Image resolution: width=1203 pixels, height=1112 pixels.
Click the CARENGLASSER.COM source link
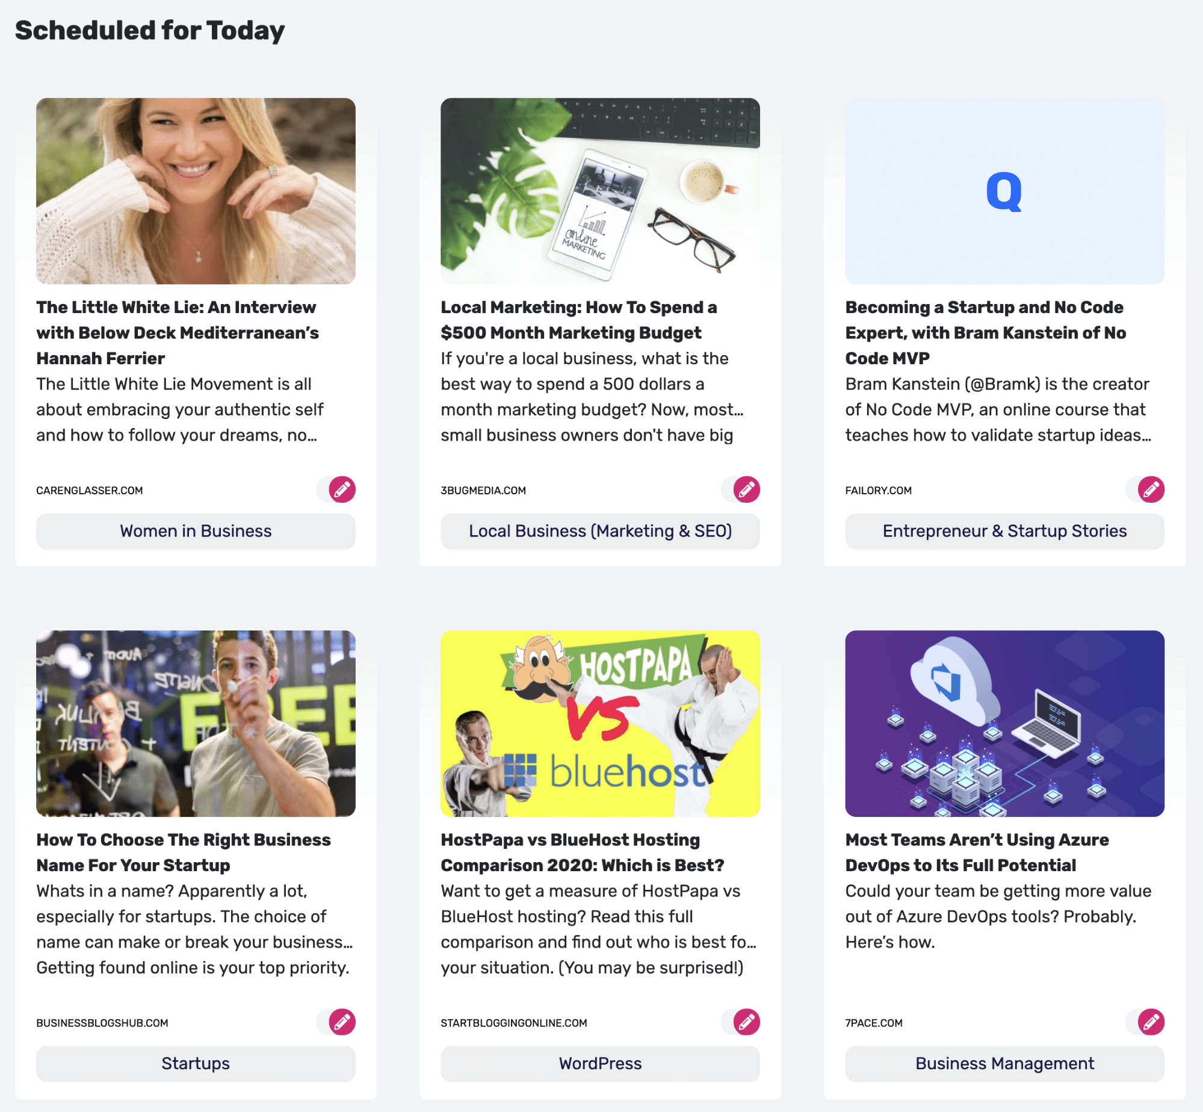click(89, 489)
